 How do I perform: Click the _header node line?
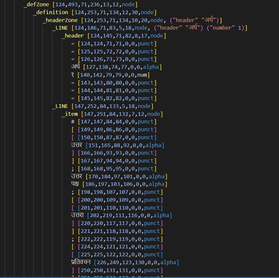coord(113,36)
